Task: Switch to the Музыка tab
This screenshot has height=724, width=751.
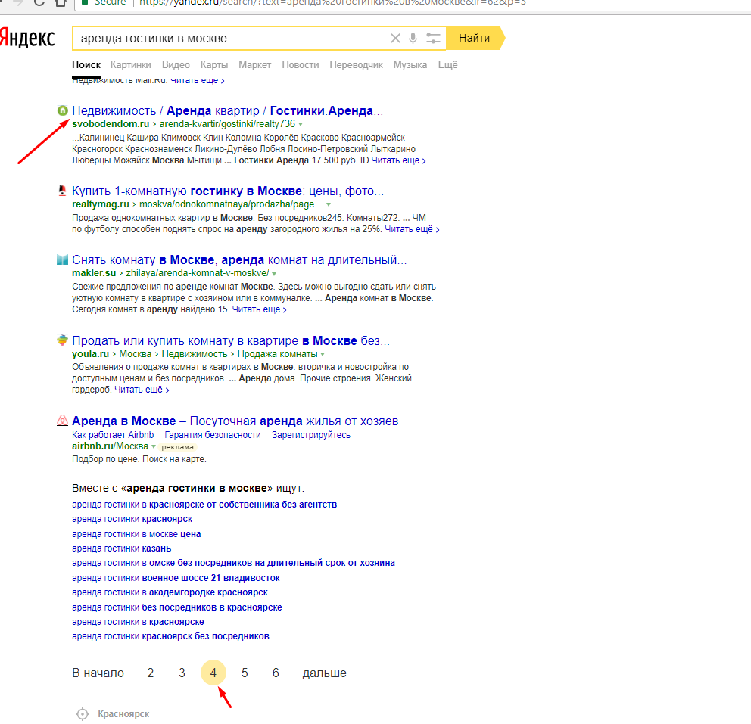Action: (410, 64)
